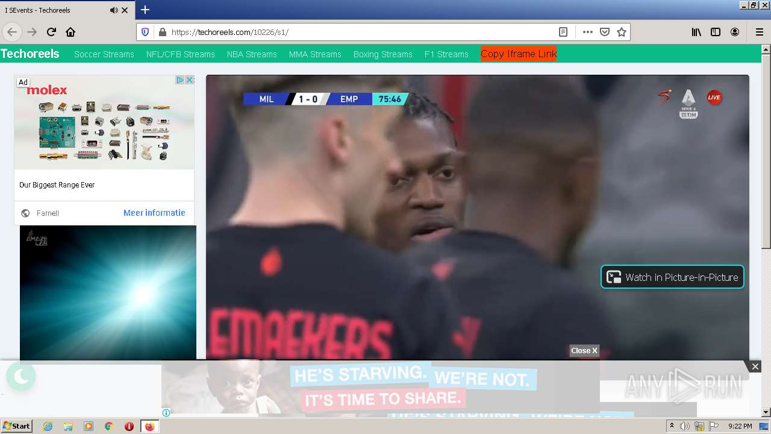Dismiss bottom banner with X icon
Viewport: 771px width, 434px height.
755,366
